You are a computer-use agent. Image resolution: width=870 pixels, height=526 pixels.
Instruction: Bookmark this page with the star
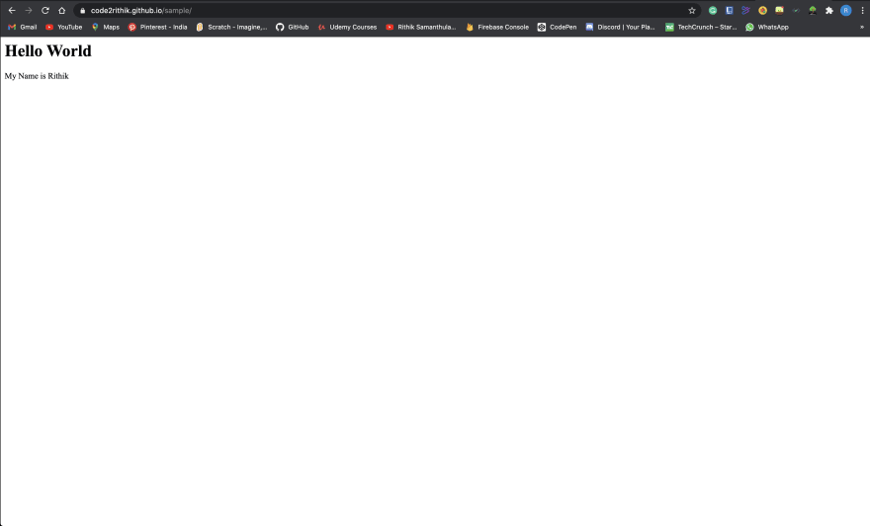click(x=692, y=11)
